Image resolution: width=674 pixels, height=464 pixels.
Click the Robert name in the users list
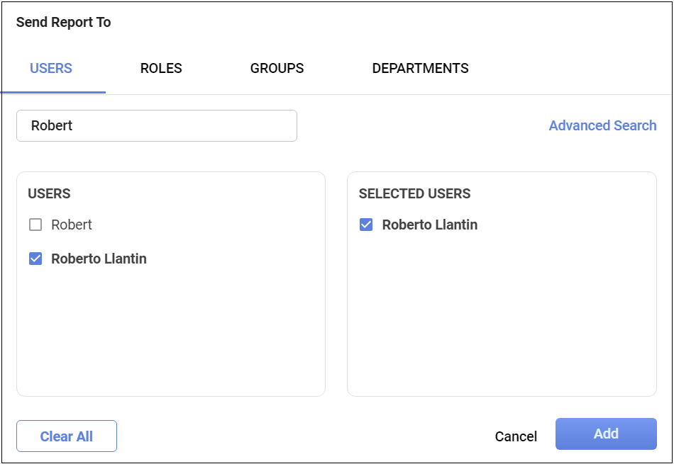point(72,225)
